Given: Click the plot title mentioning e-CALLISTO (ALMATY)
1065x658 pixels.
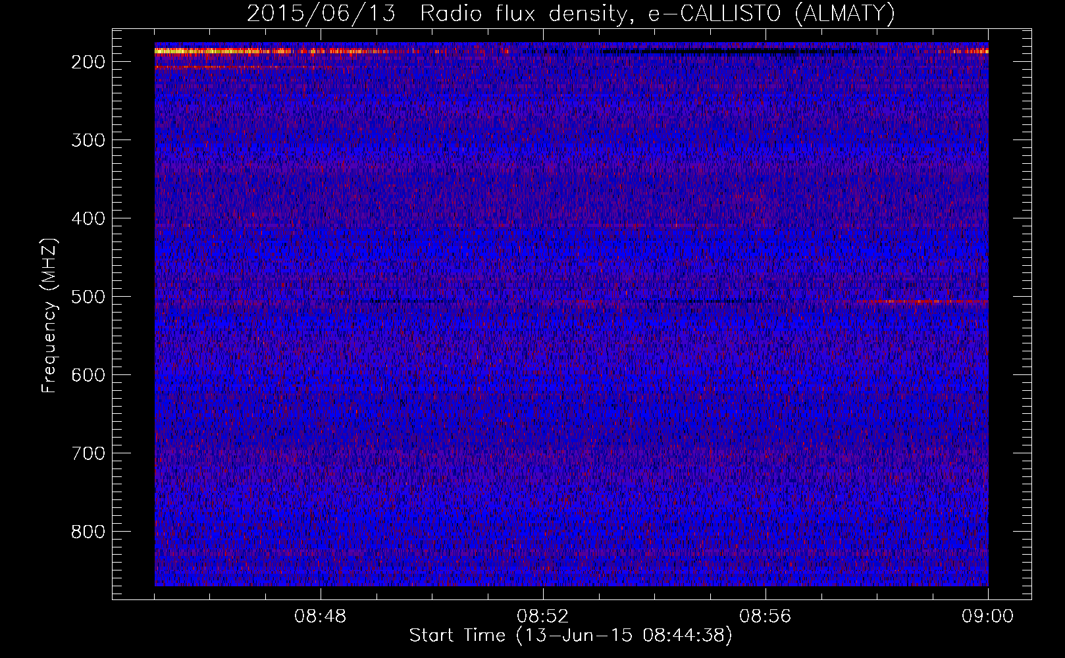Looking at the screenshot, I should [x=571, y=13].
